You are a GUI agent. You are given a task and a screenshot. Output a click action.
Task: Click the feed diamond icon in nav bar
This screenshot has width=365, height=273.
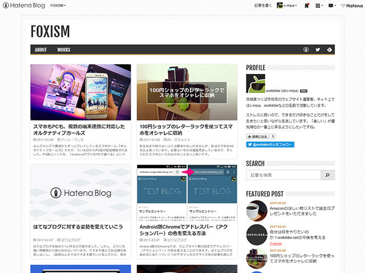[x=330, y=49]
